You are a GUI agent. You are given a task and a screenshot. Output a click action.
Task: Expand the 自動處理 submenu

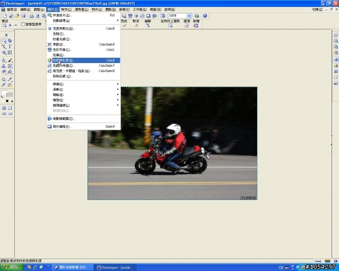tap(84, 21)
